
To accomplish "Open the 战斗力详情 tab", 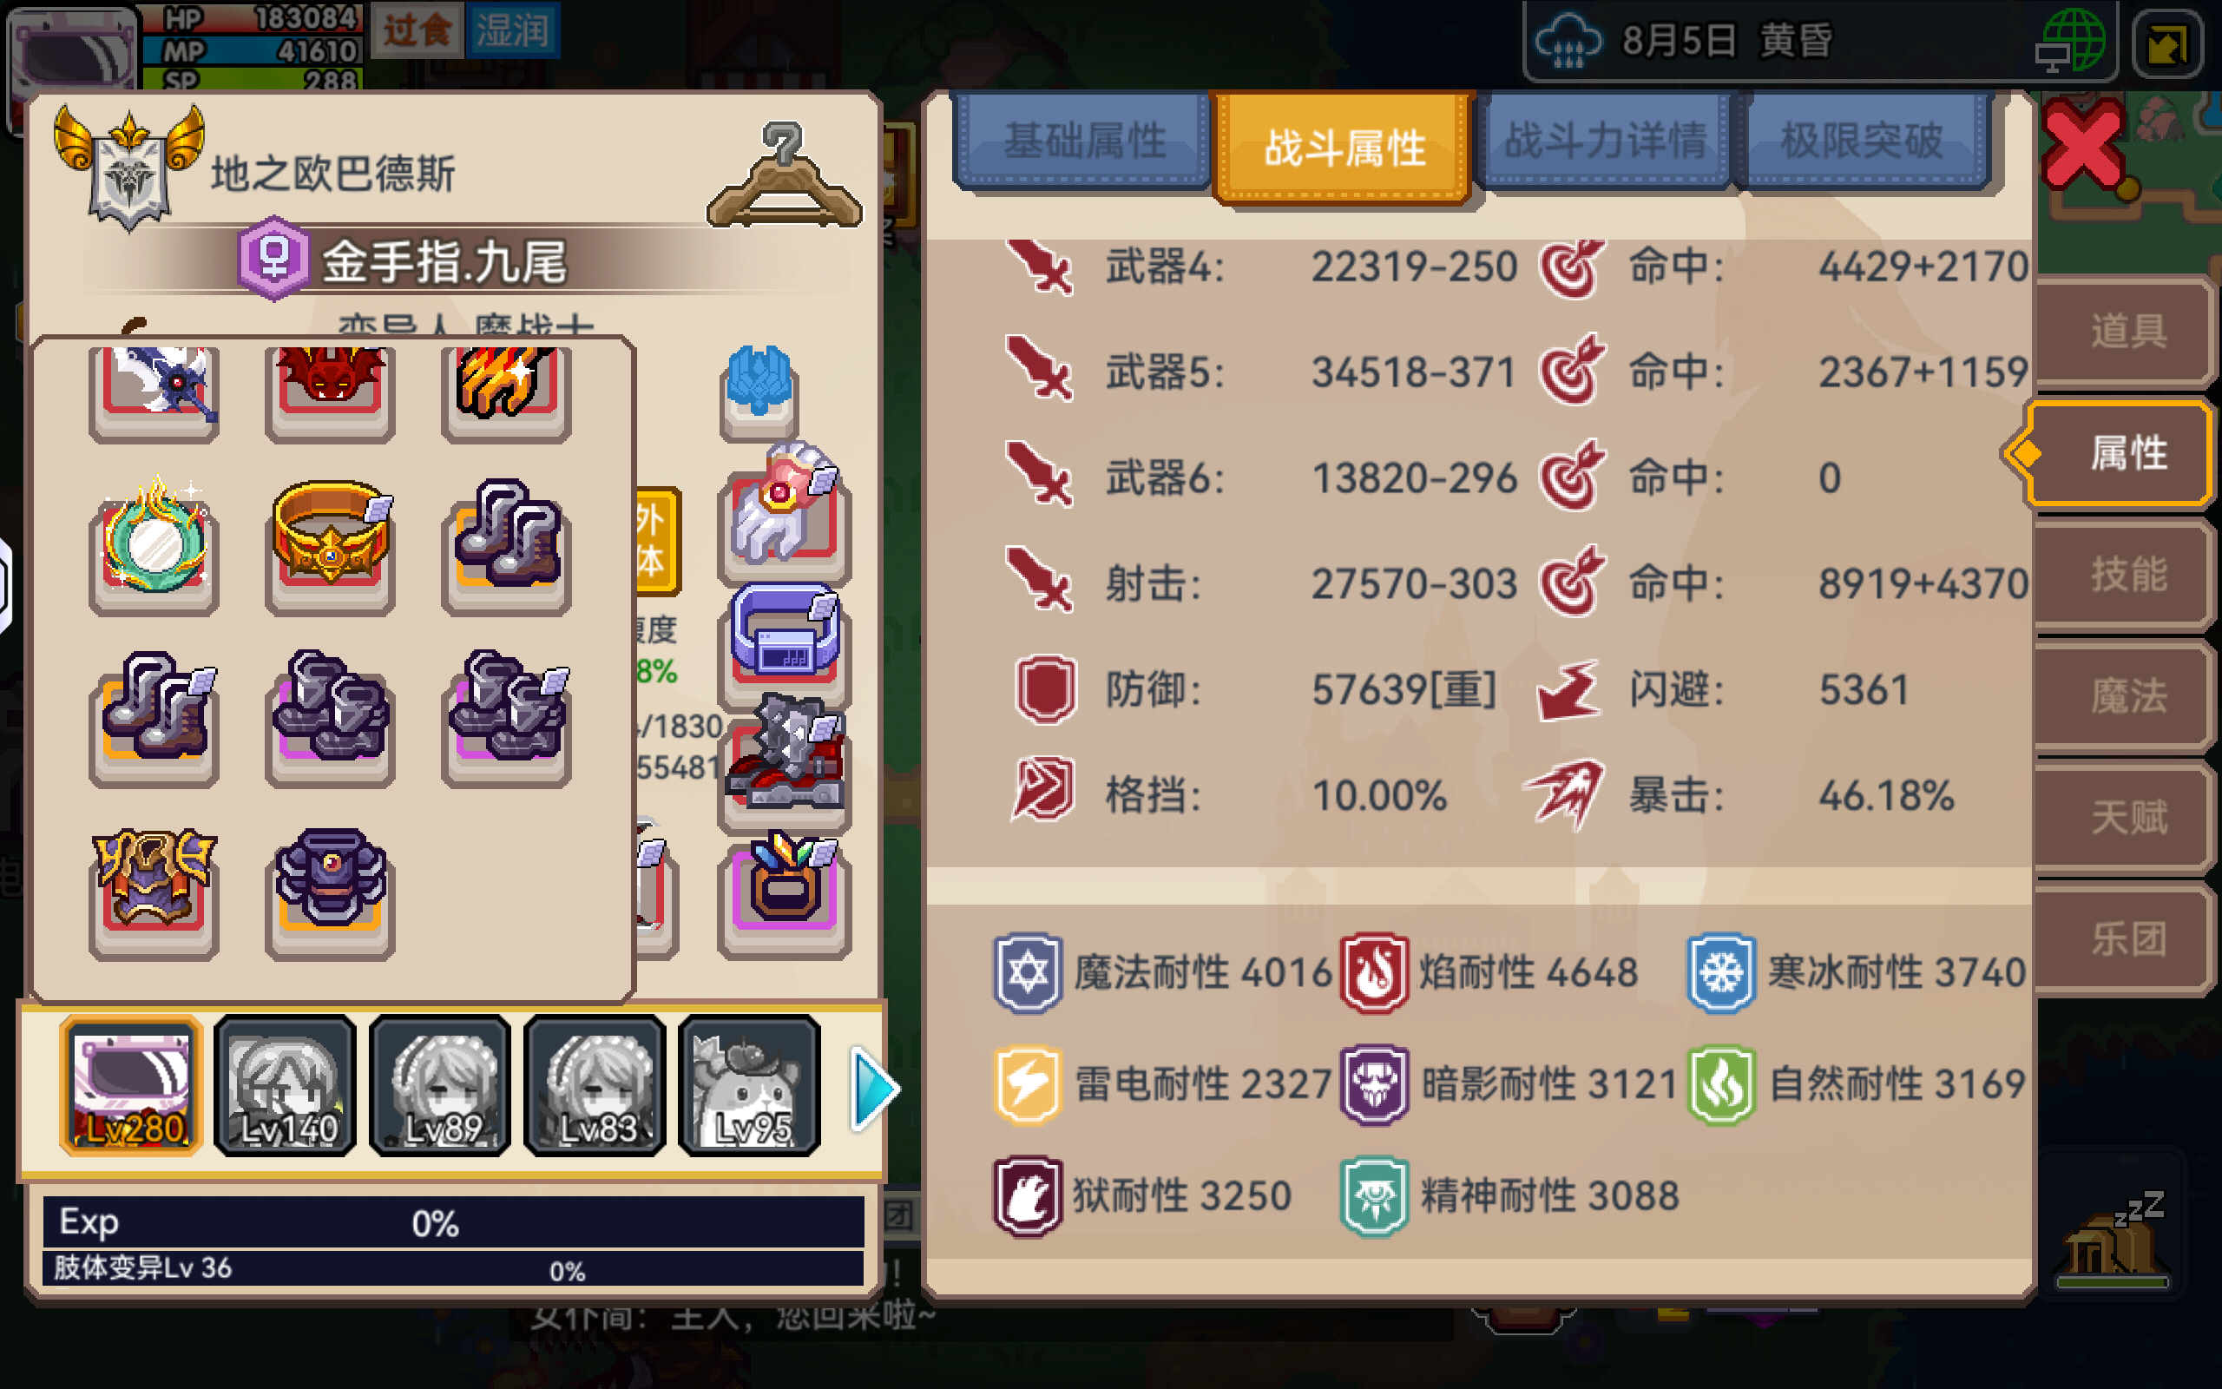I will [1605, 142].
